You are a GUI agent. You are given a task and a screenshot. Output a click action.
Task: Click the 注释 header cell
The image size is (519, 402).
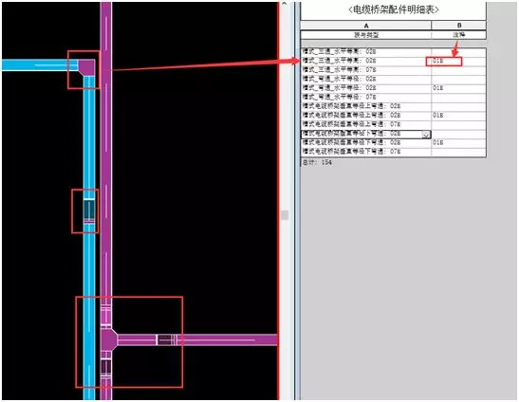459,35
